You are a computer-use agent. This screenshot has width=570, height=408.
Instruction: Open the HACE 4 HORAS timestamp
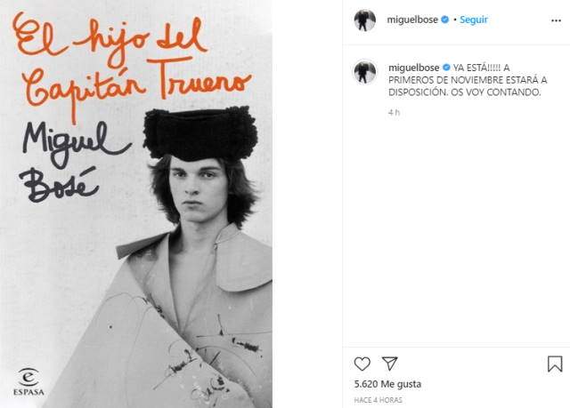pos(378,400)
